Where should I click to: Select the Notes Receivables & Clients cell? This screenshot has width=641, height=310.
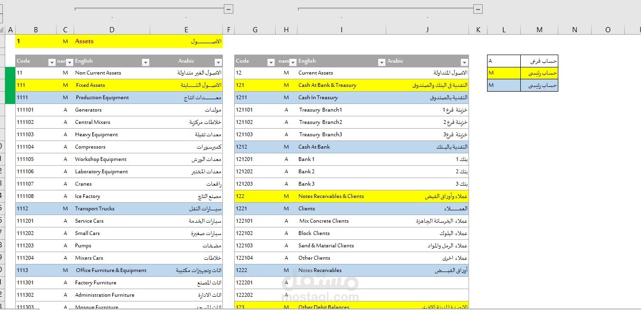[342, 196]
